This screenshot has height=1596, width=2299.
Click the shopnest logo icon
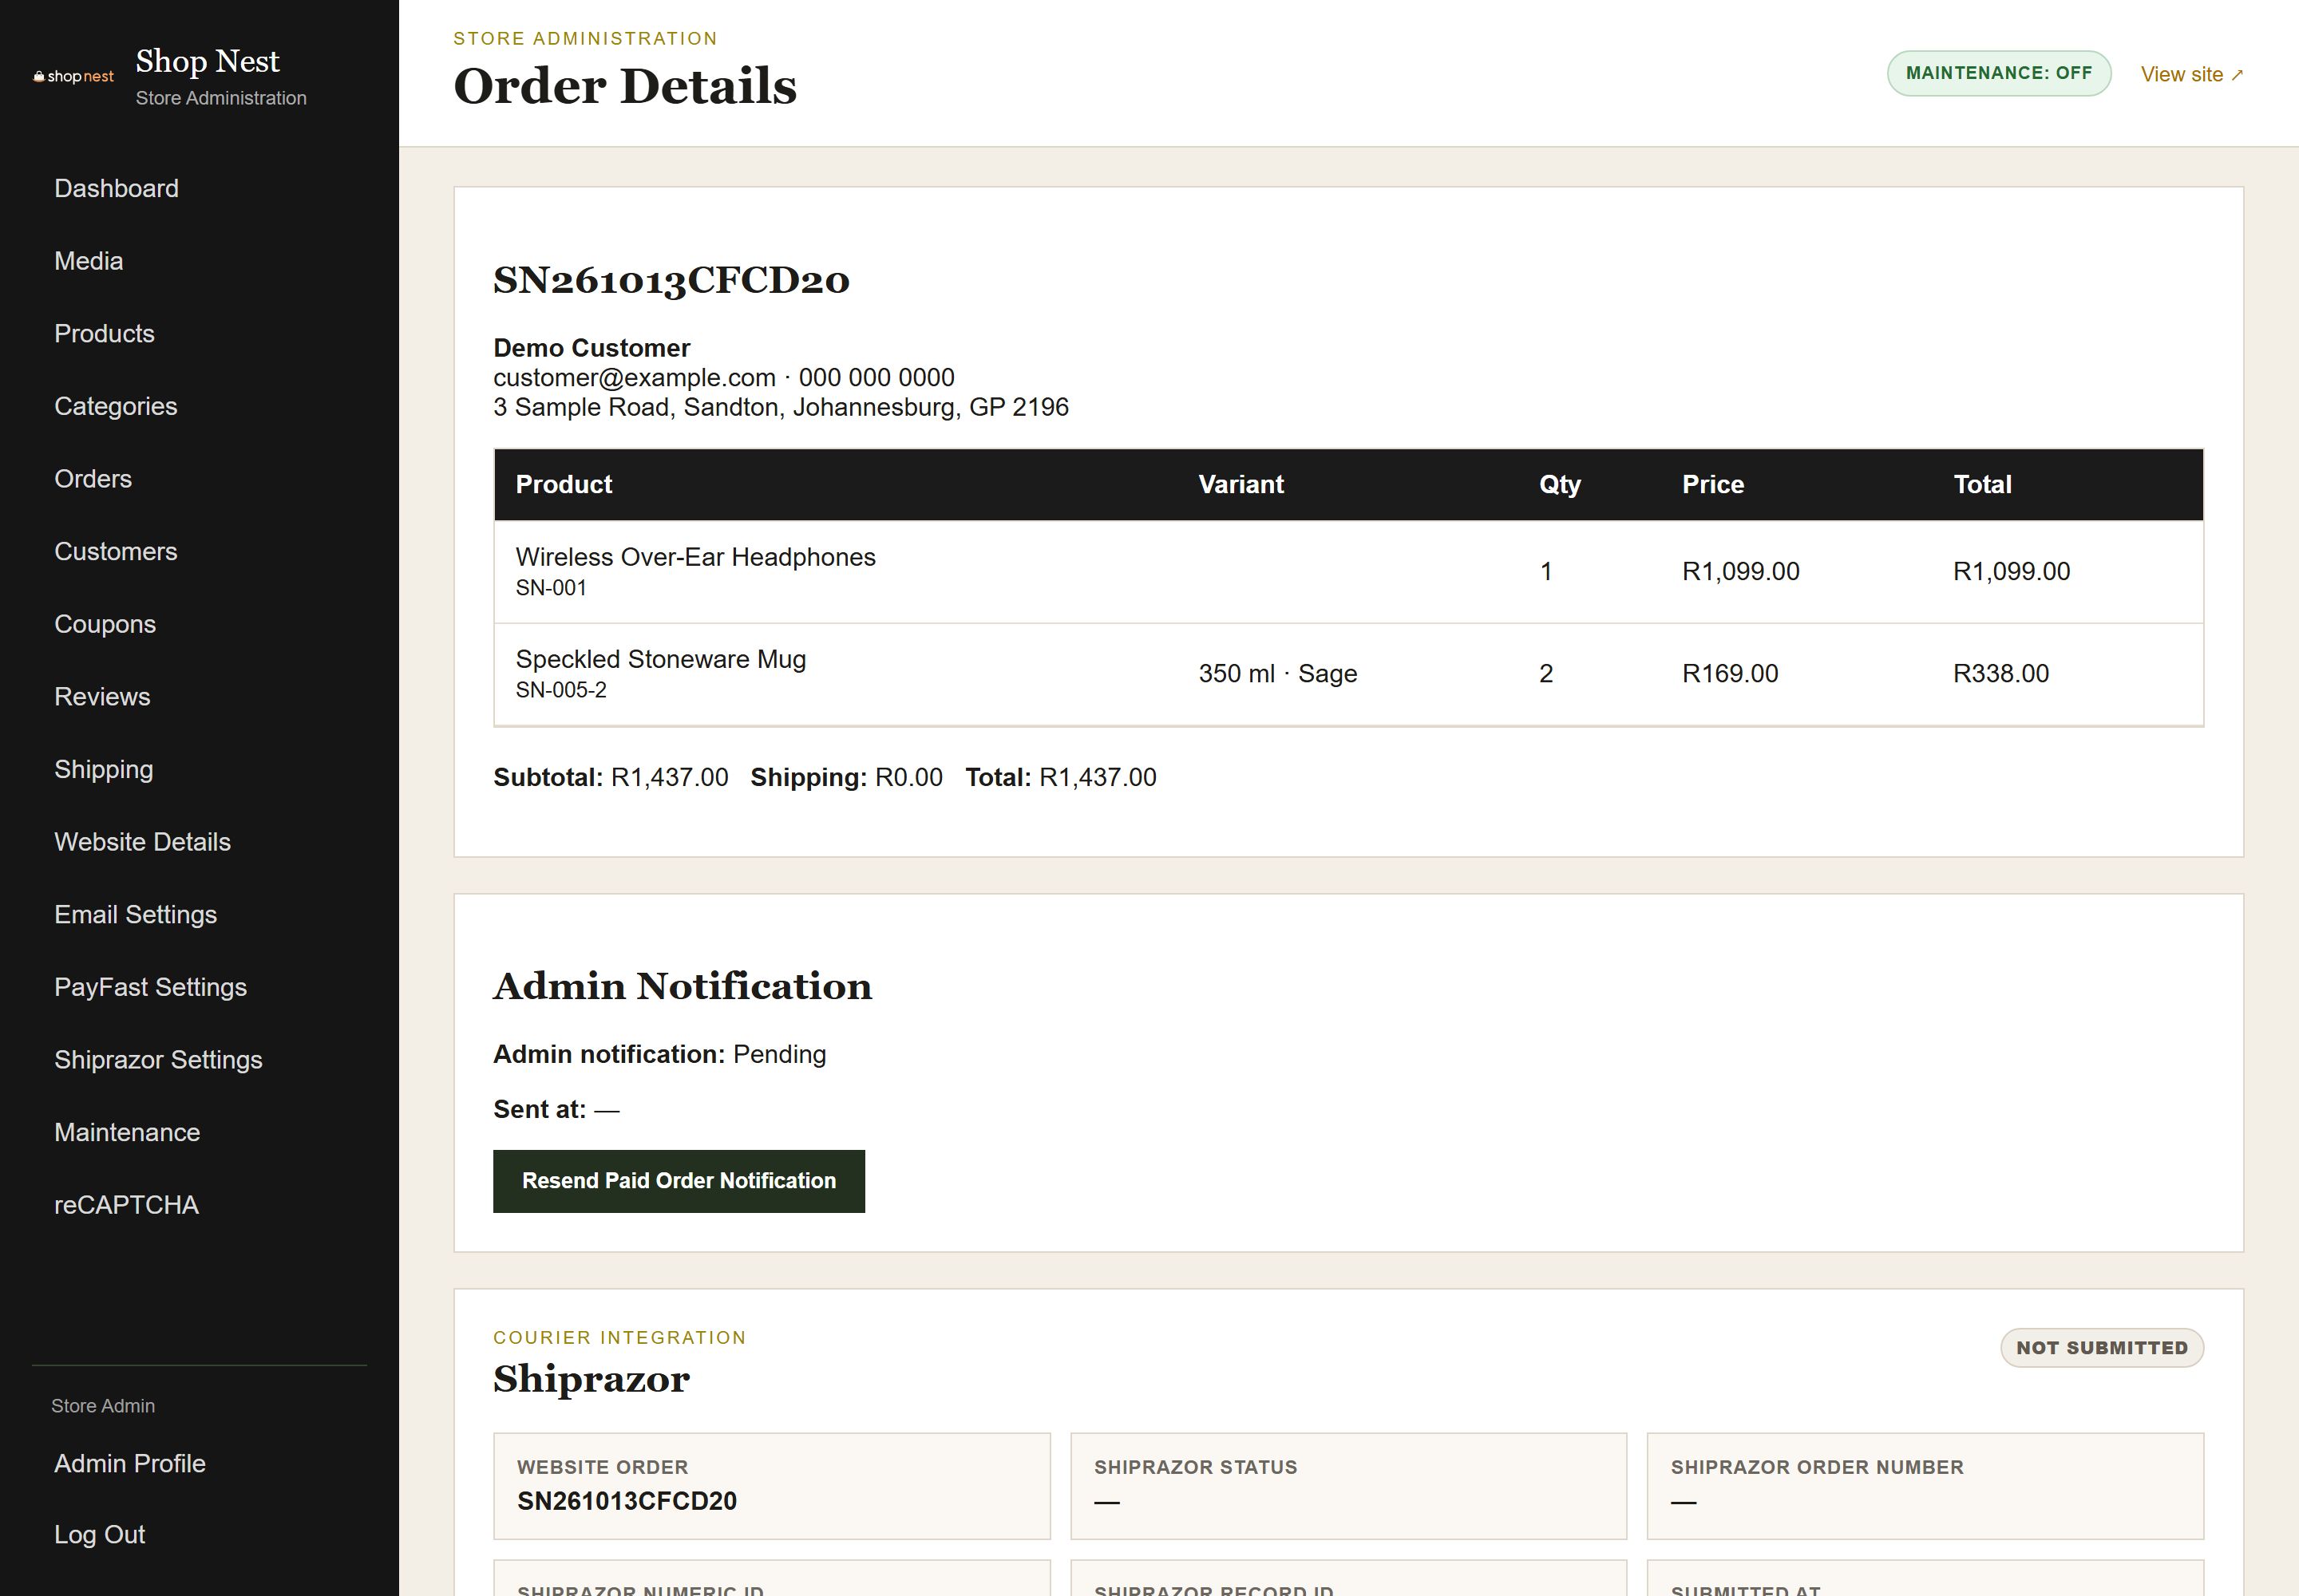74,77
